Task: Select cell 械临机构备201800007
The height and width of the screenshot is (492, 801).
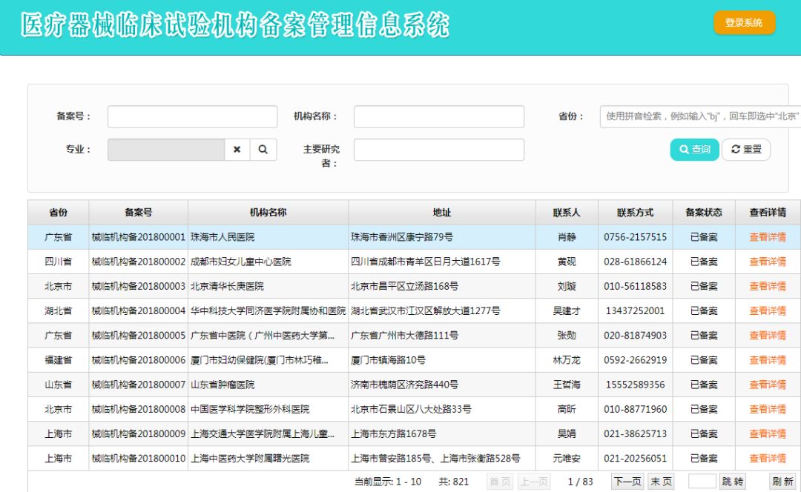Action: click(139, 385)
